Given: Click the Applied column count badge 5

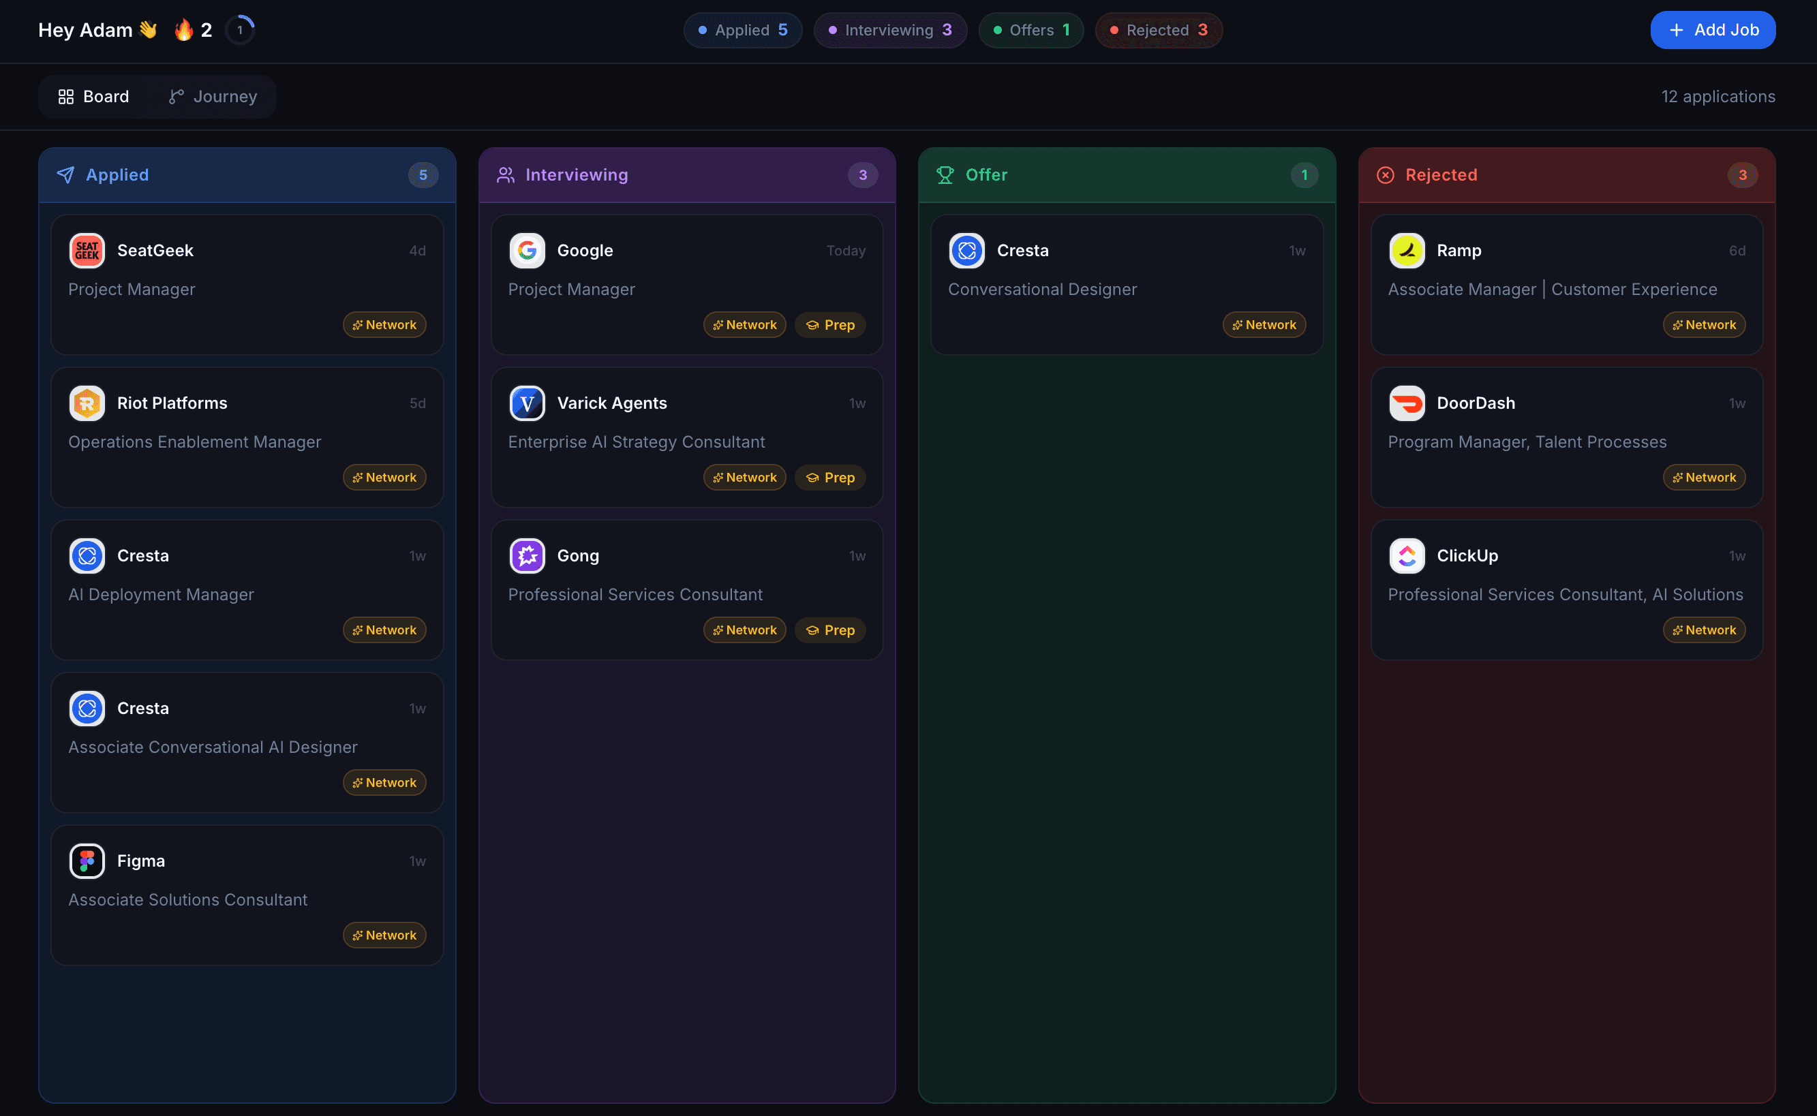Looking at the screenshot, I should 423,175.
